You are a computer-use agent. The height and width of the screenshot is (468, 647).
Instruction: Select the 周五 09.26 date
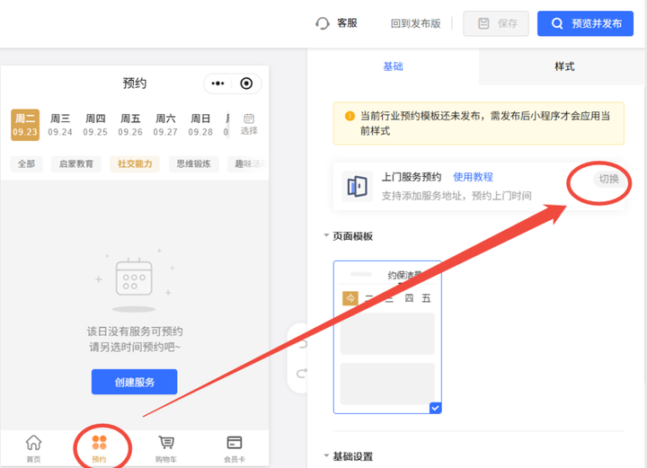(130, 125)
